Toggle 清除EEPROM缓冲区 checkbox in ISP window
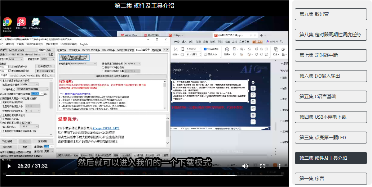The width and height of the screenshot is (372, 187). (9, 71)
